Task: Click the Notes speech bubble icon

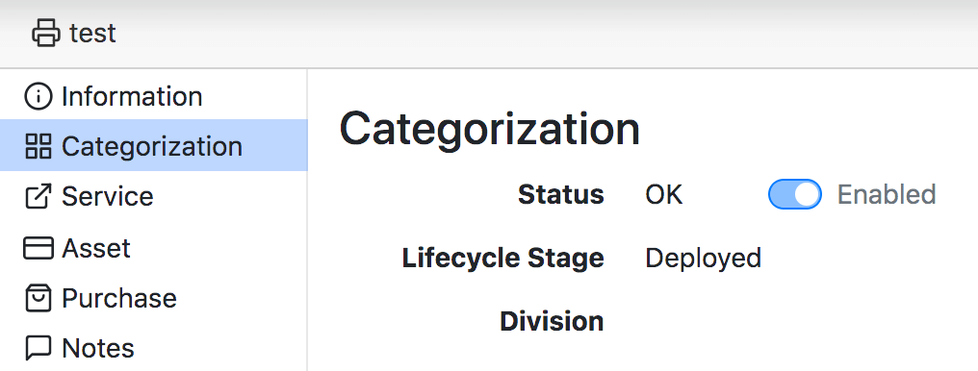Action: [39, 348]
